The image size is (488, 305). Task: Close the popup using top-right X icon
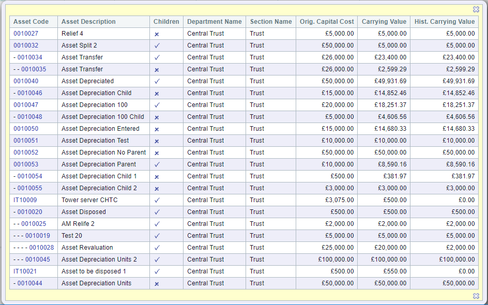point(476,9)
